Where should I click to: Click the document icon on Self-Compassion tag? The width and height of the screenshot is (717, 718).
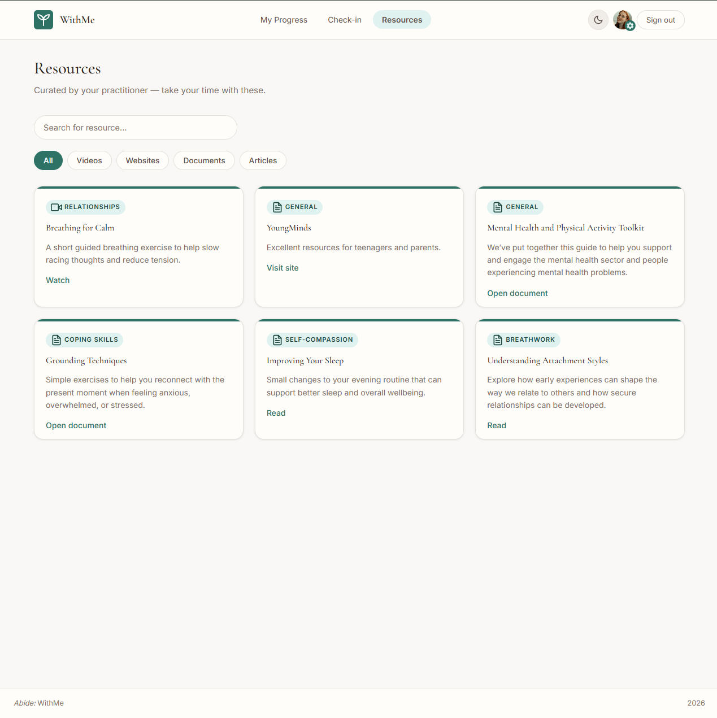[277, 340]
